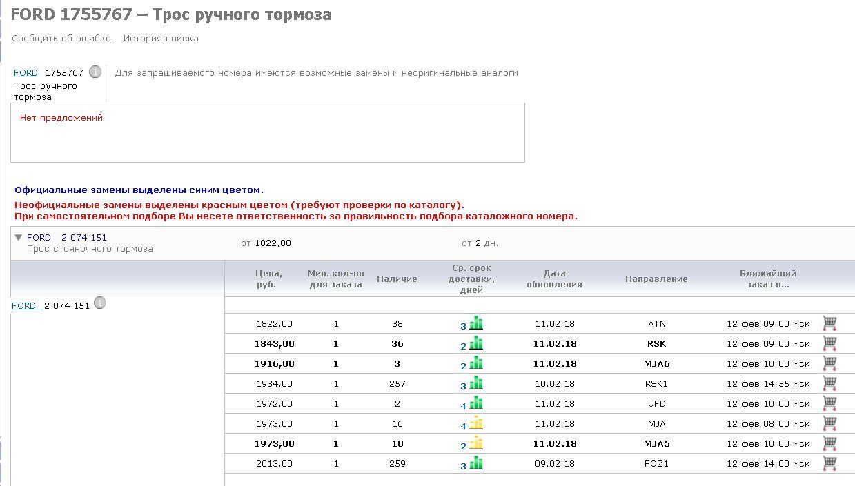This screenshot has height=486, width=855.
Task: Open FORD brand link beside 1755767
Action: click(26, 72)
